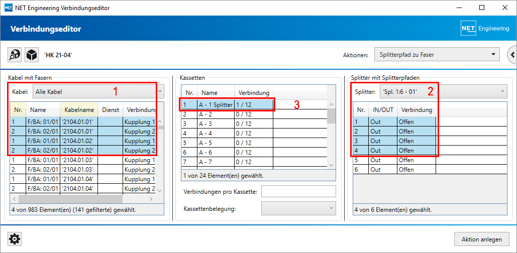Sort fibers by 'Kabelname' column header
Image resolution: width=517 pixels, height=253 pixels.
coord(79,109)
